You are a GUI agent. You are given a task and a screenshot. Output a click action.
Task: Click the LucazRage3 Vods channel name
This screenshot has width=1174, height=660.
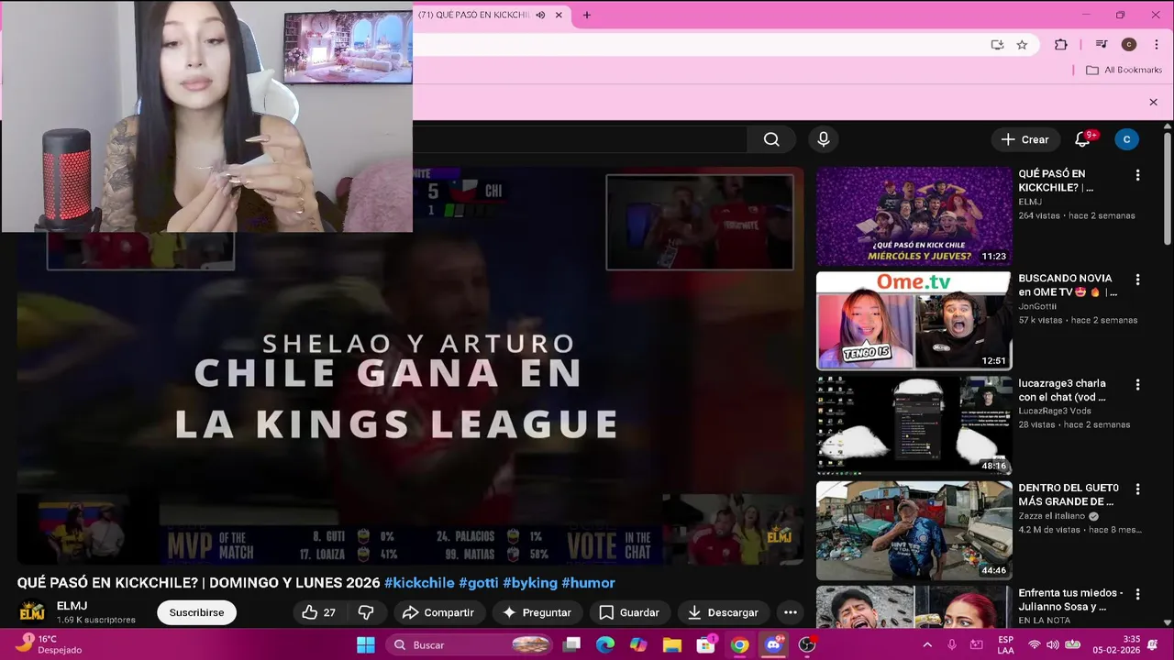click(1056, 411)
